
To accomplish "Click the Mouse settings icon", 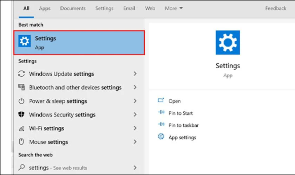I will [x=21, y=142].
